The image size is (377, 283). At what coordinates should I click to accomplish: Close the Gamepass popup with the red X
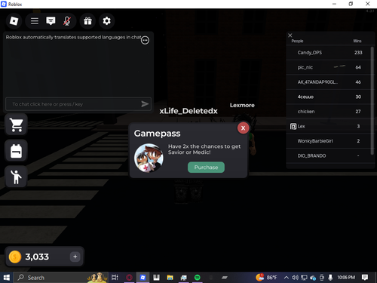(x=243, y=128)
